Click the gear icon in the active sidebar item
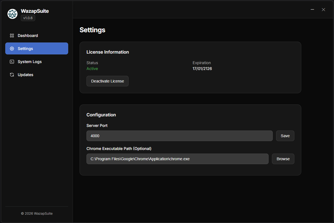Viewport: 334px width, 223px height. pyautogui.click(x=12, y=48)
